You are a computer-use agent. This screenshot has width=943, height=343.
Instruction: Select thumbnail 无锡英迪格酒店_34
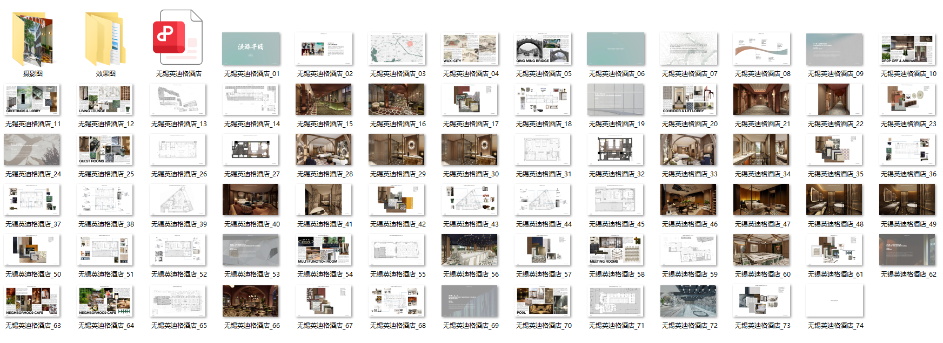[x=762, y=149]
